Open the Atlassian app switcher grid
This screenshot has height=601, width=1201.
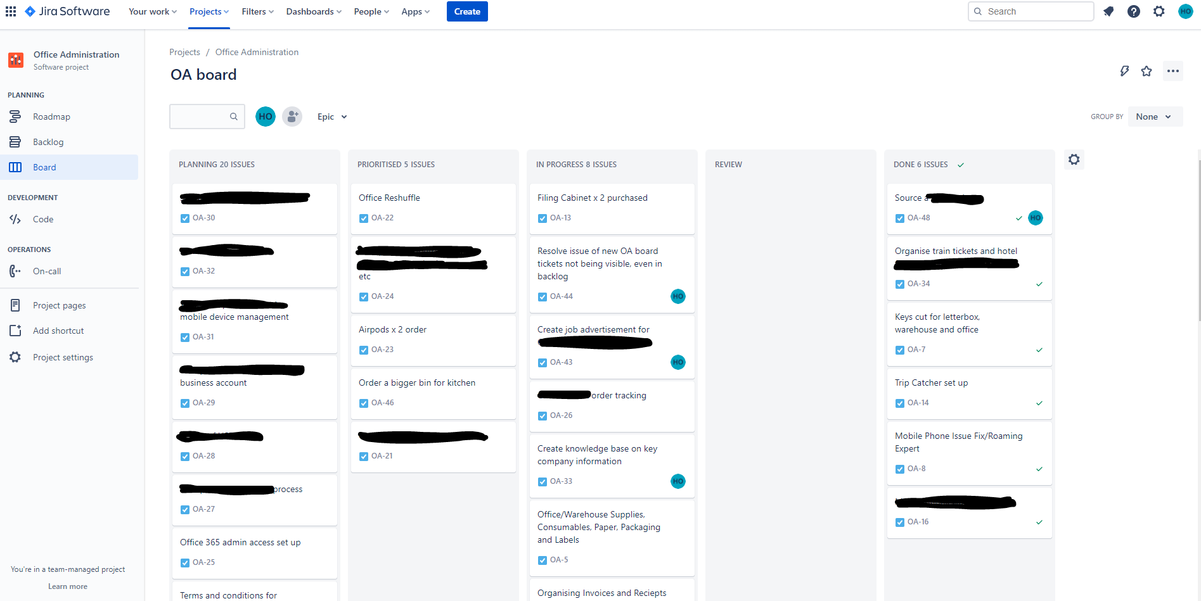[10, 11]
